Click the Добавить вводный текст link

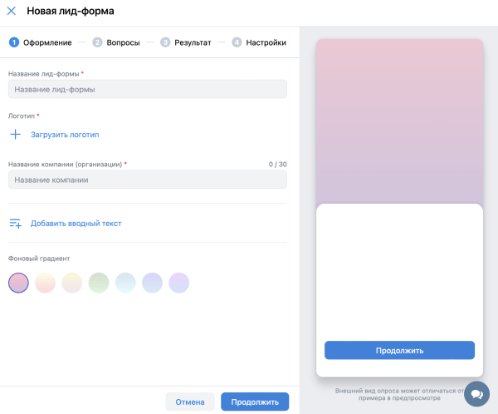(x=76, y=223)
